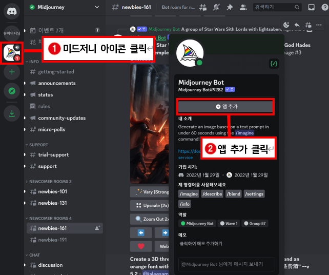329x275 pixels.
Task: Focus the 검색하기 search field
Action: (277, 7)
